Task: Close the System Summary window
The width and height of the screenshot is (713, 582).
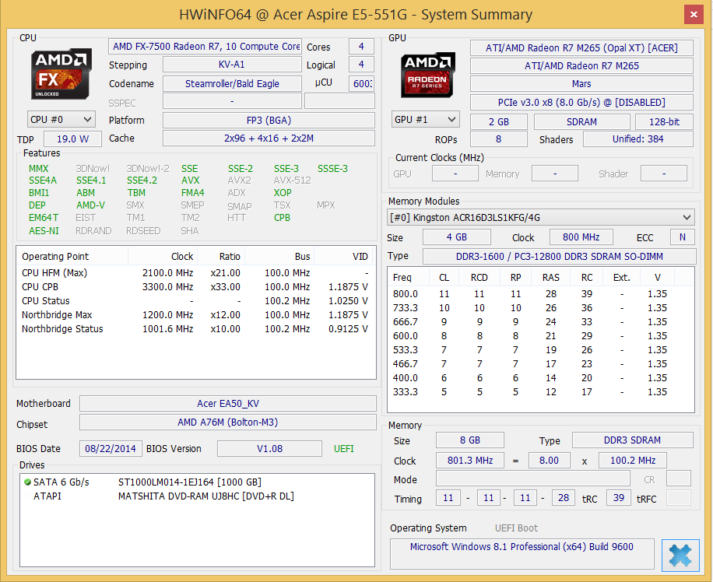Action: coord(694,15)
